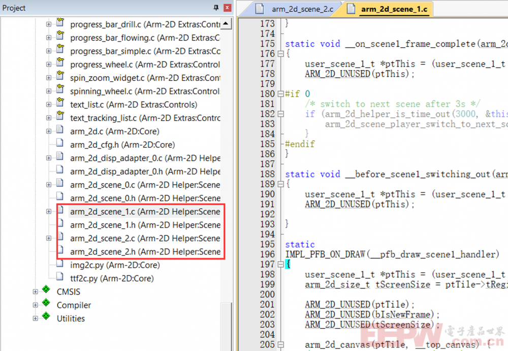Click the green diamond icon beside CMSIS
This screenshot has width=508, height=351.
coord(46,289)
